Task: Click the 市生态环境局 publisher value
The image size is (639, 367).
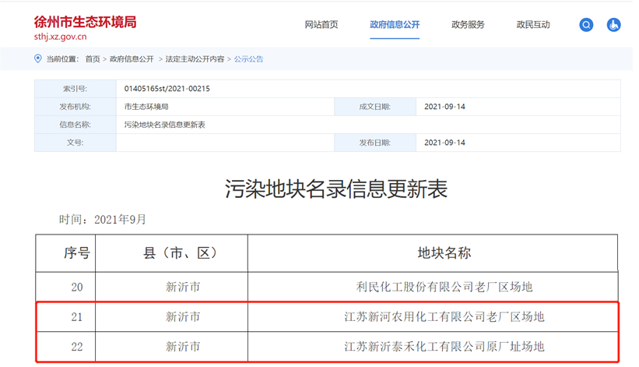Action: (x=146, y=107)
